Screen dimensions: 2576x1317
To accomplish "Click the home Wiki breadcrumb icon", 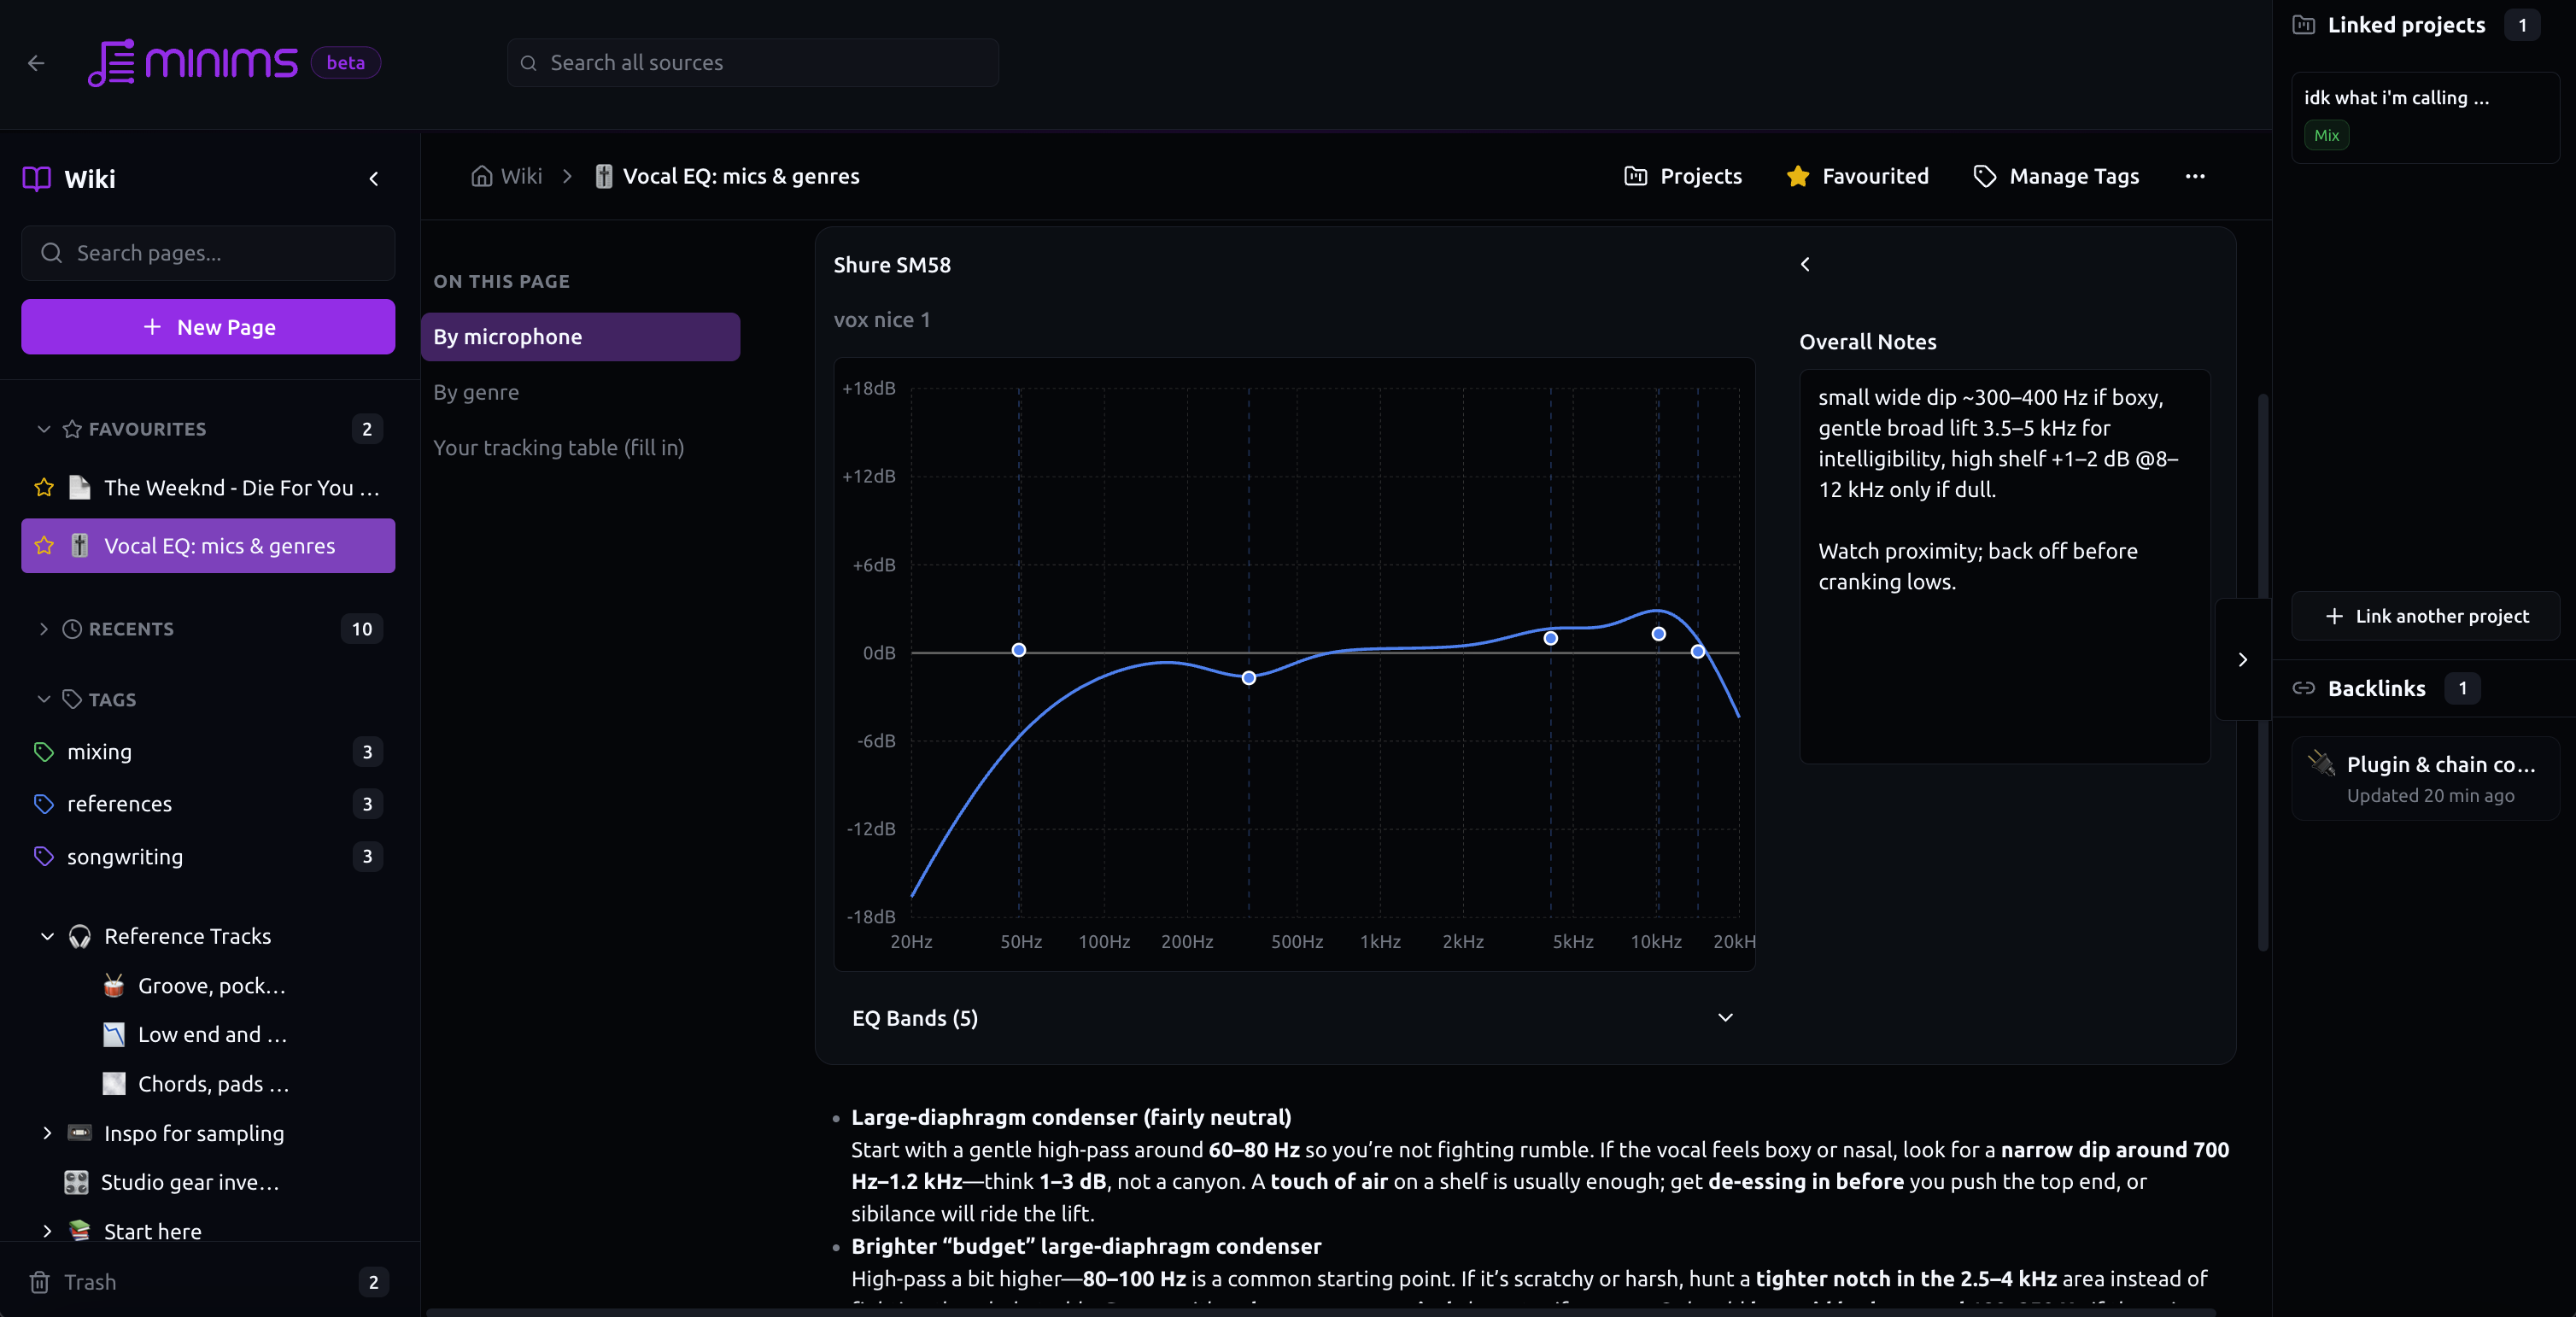I will click(482, 176).
